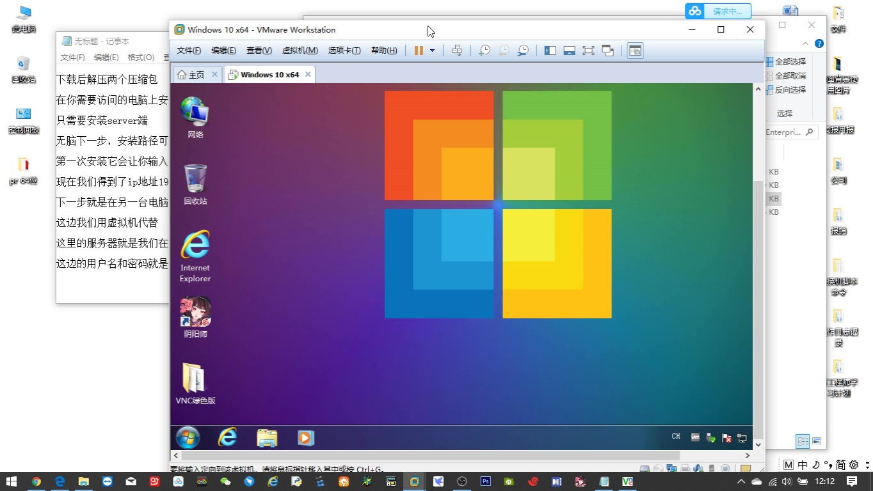Click the VMware pause virtual machine button
The width and height of the screenshot is (873, 491).
coord(419,51)
